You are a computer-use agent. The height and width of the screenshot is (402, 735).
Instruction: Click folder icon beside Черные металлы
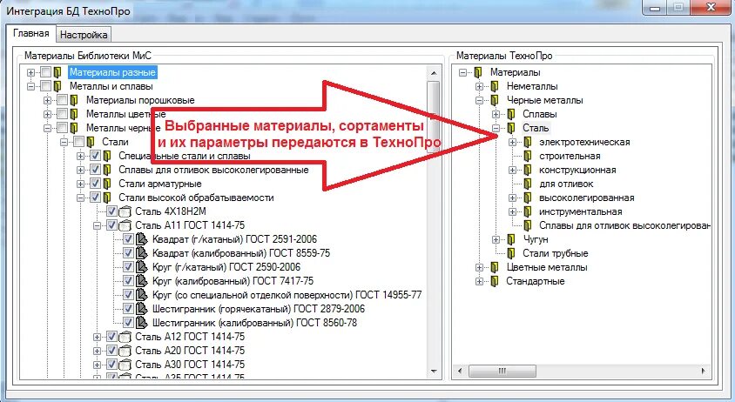(x=495, y=100)
